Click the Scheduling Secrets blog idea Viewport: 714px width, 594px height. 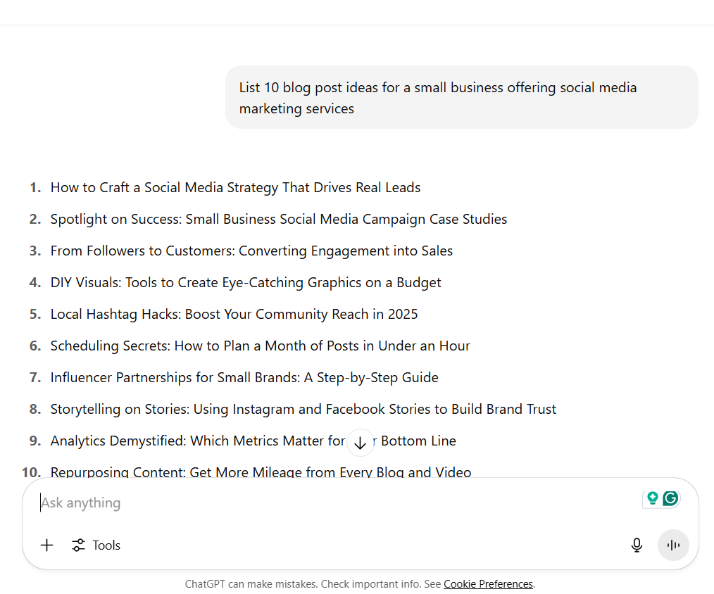tap(260, 346)
